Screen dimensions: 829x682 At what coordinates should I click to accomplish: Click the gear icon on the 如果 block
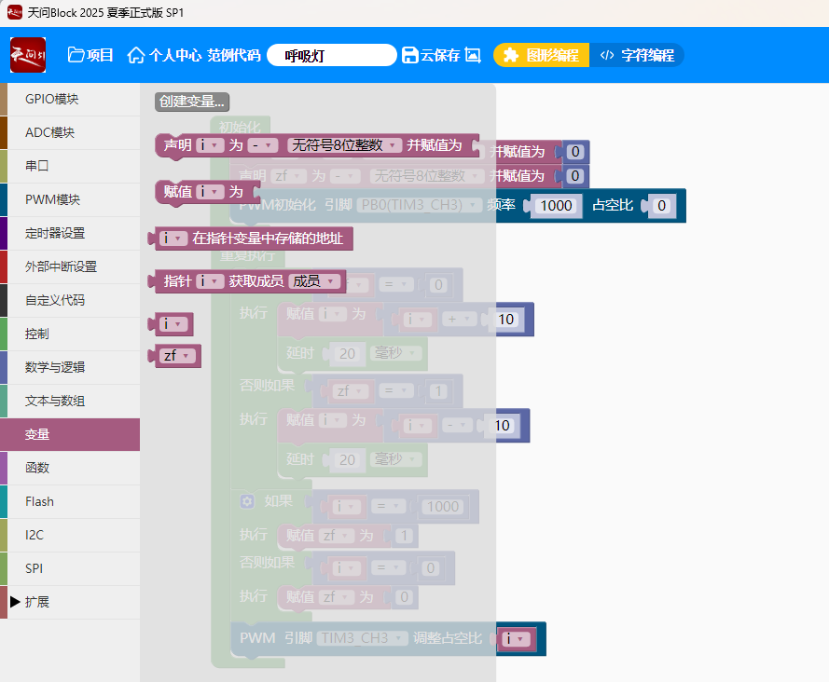pos(247,501)
